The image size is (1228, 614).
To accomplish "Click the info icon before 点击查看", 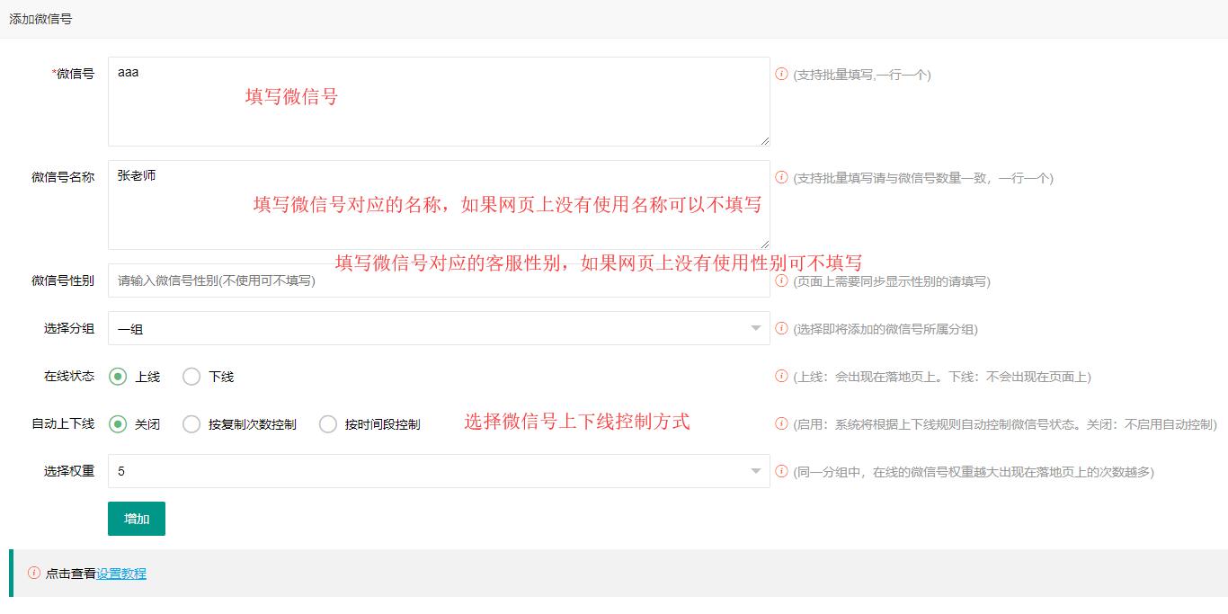I will pyautogui.click(x=34, y=573).
